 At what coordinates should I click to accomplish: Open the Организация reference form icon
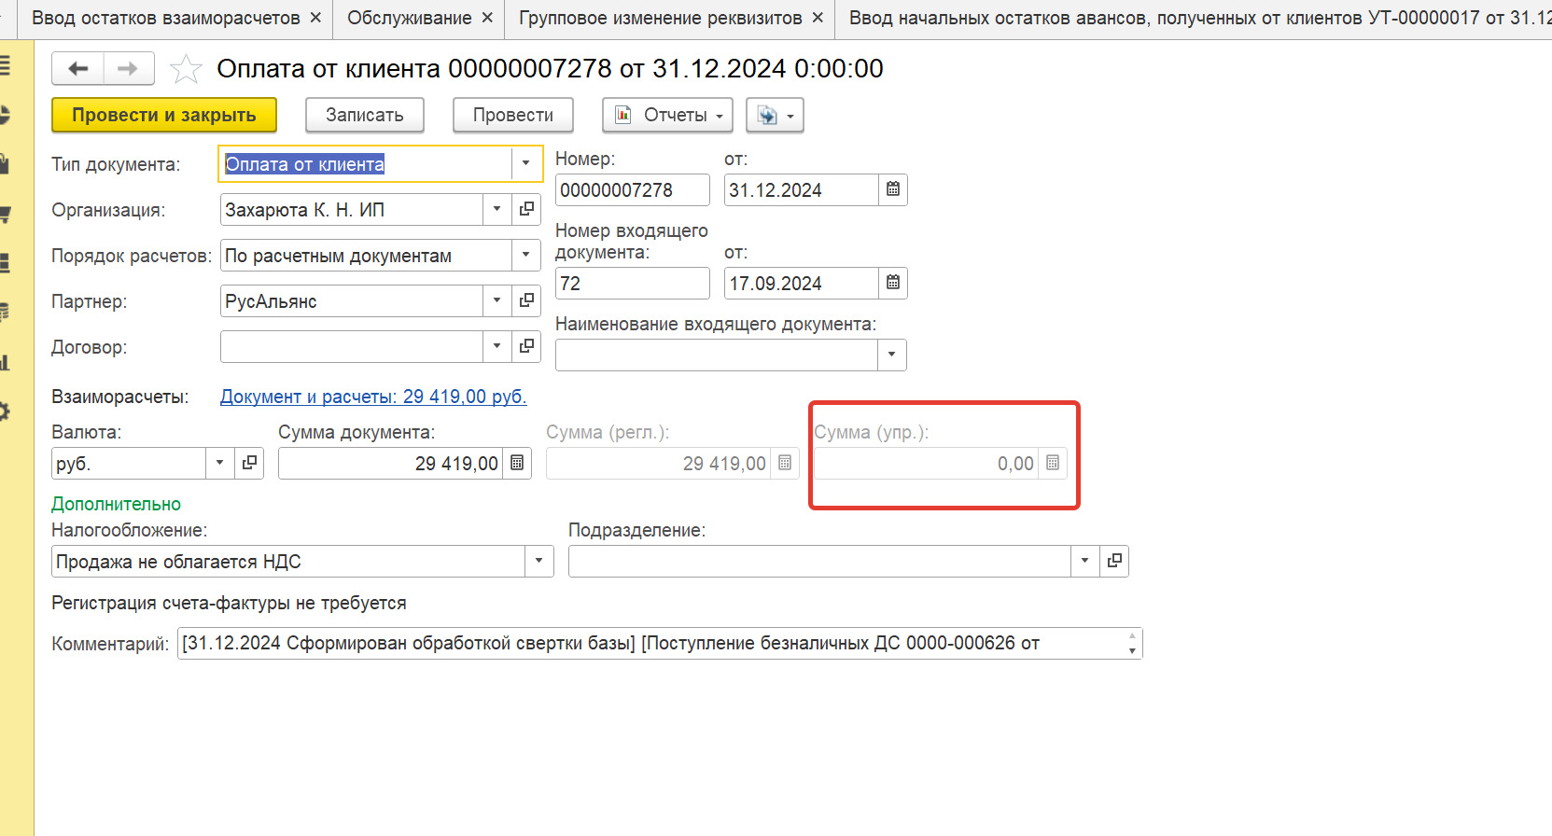526,209
